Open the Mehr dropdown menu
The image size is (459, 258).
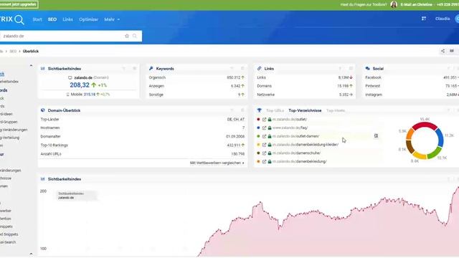[112, 19]
